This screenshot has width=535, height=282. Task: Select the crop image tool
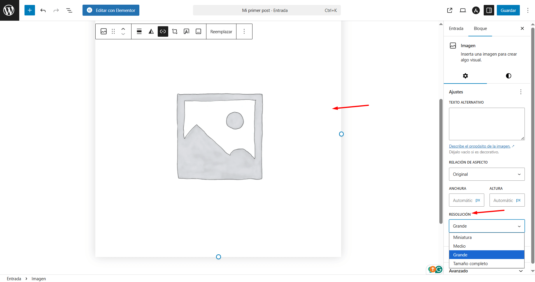(x=175, y=31)
